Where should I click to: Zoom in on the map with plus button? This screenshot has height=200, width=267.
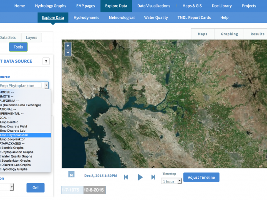click(x=68, y=46)
